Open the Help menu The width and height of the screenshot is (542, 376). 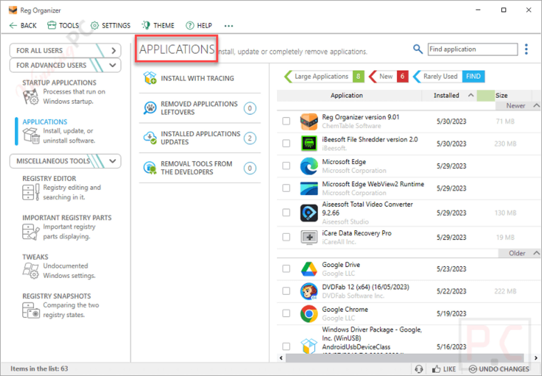pyautogui.click(x=199, y=25)
